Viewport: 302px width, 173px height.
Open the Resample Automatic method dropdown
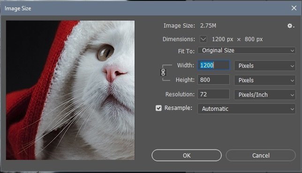(x=247, y=109)
